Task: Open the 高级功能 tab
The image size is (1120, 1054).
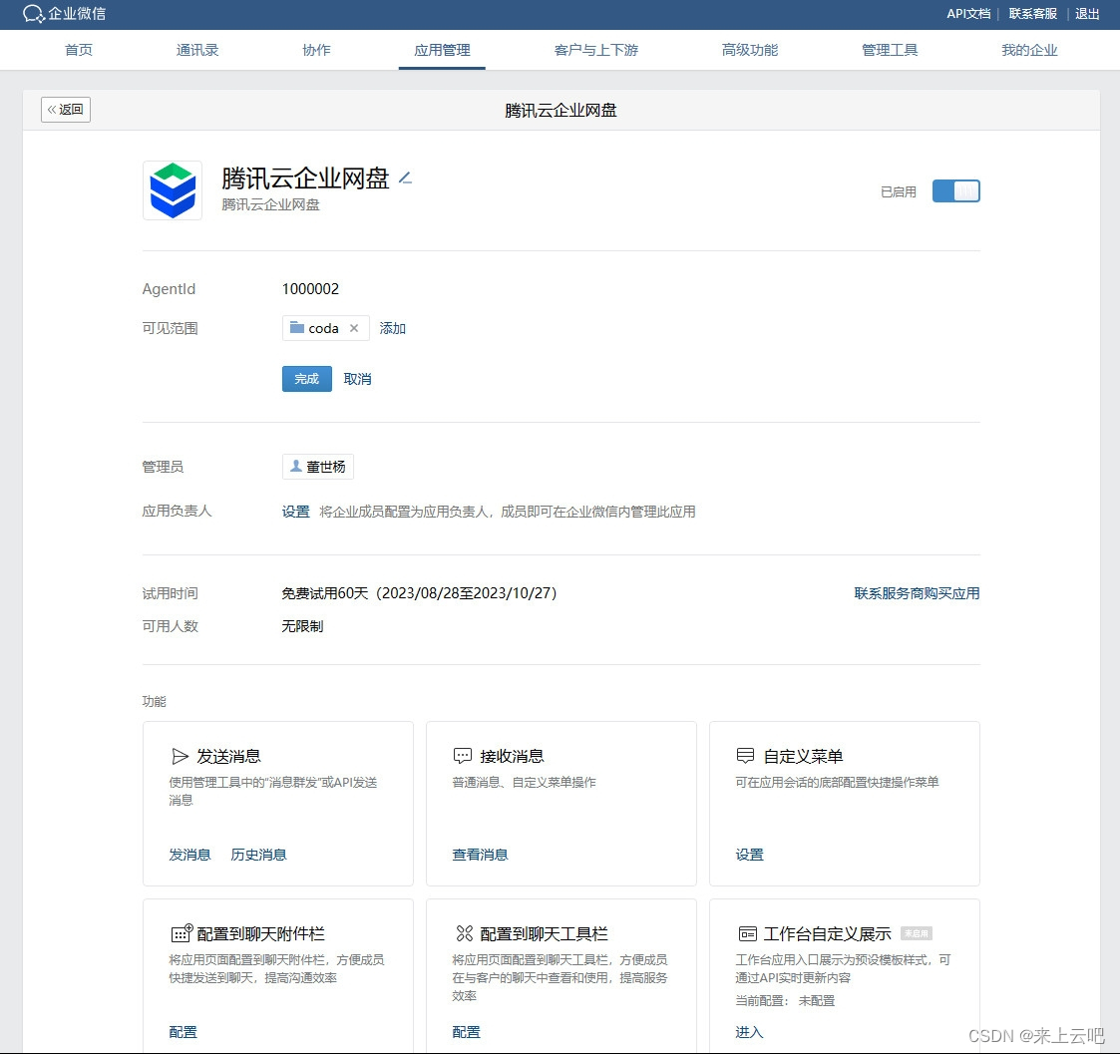Action: [749, 50]
